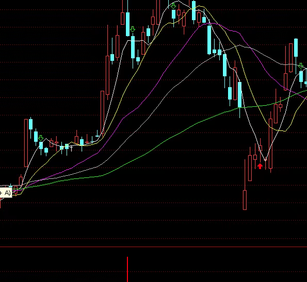Click green down-arrow signal at chart's far right

[301, 66]
